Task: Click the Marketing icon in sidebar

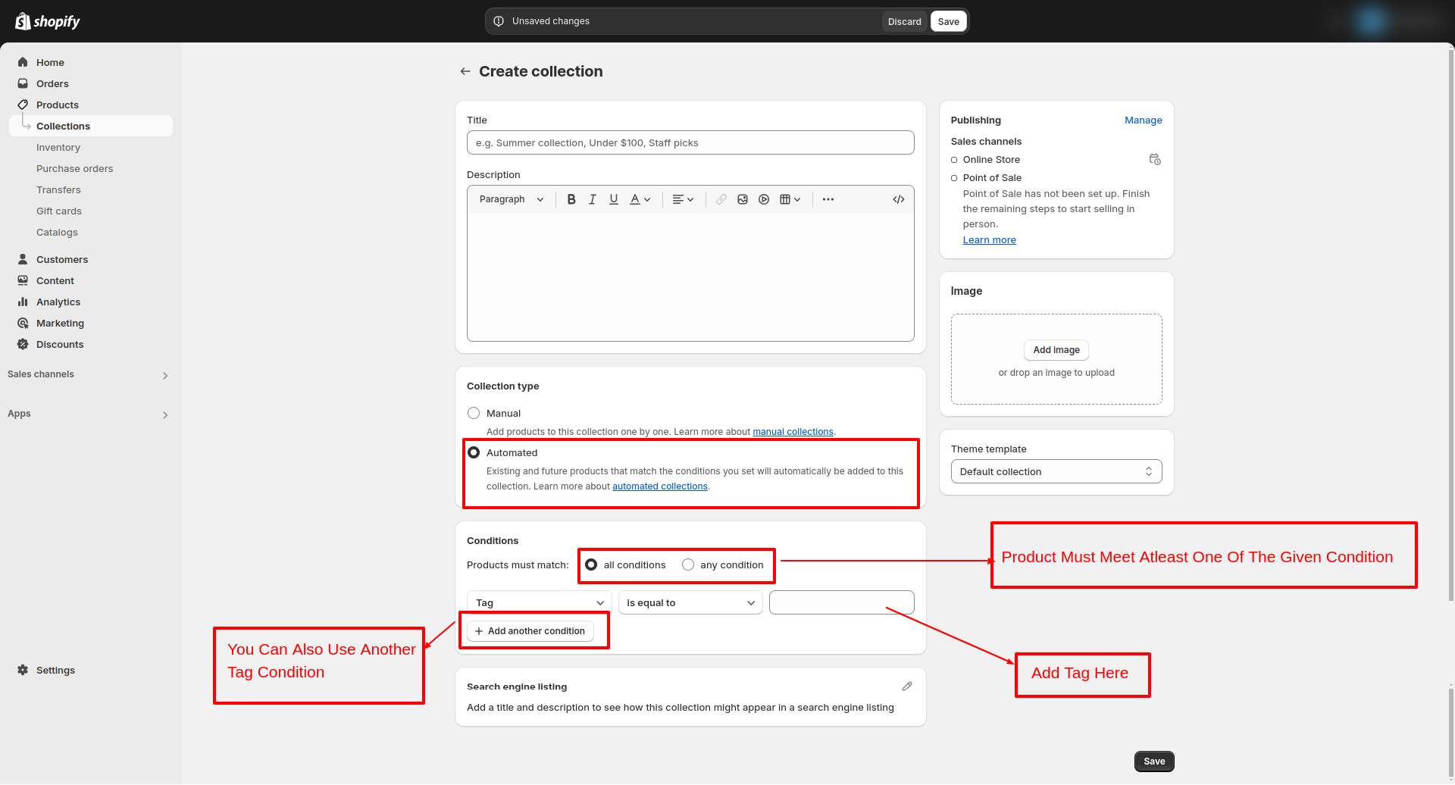Action: pyautogui.click(x=23, y=323)
